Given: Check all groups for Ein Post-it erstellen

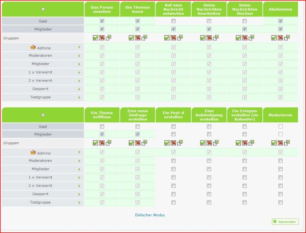Looking at the screenshot, I should tap(167, 143).
